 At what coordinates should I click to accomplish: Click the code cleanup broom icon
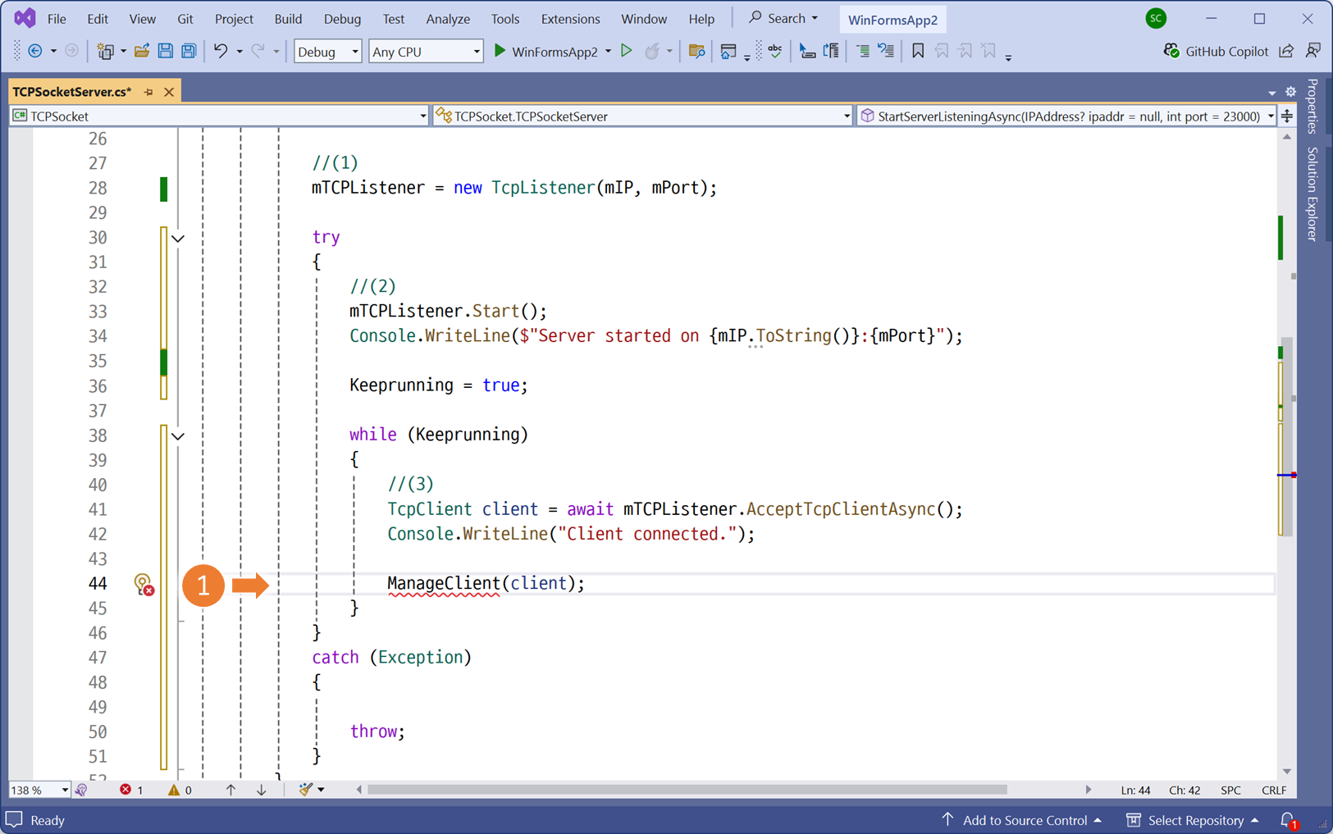[306, 790]
